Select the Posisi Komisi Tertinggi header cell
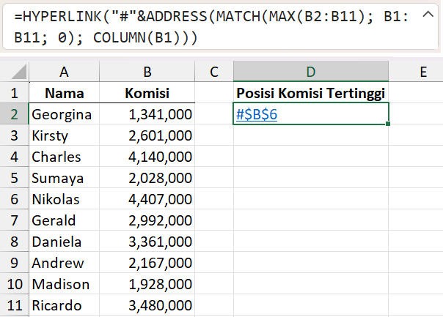The height and width of the screenshot is (317, 443). (x=311, y=93)
